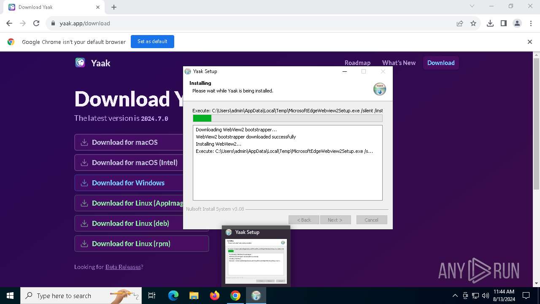Open a new tab with plus button
This screenshot has height=304, width=540.
coord(114,7)
